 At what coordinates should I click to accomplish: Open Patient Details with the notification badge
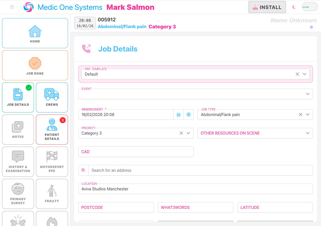point(52,125)
